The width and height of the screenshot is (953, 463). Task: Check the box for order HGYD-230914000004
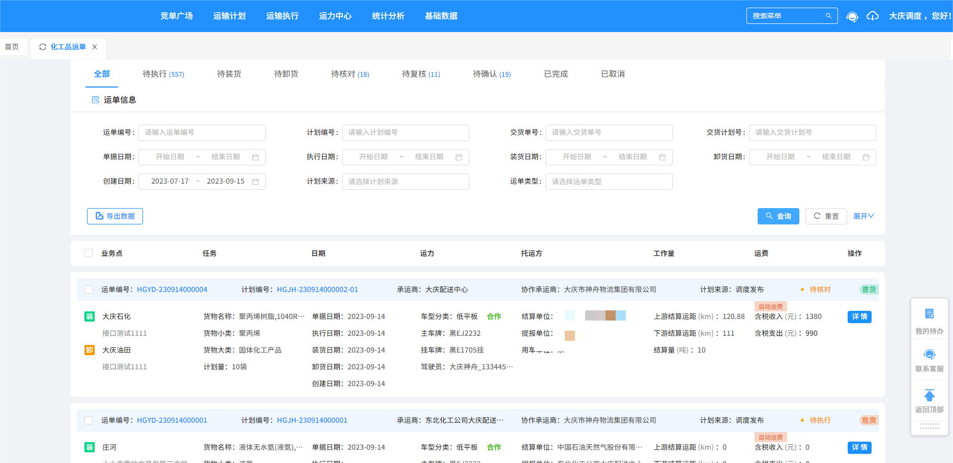pos(89,290)
